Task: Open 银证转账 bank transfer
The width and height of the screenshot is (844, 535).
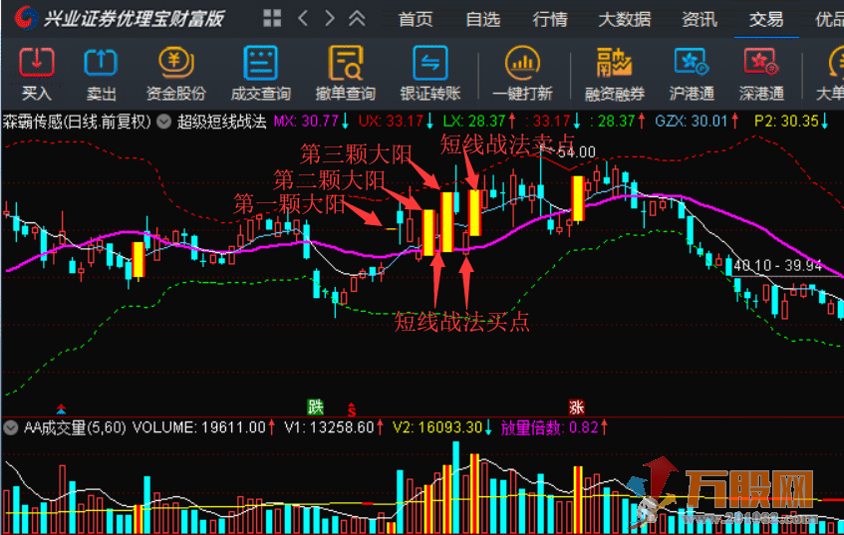Action: coord(430,73)
